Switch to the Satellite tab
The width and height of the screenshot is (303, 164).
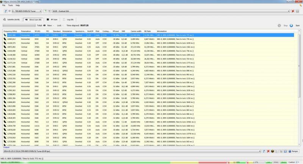pos(11,20)
